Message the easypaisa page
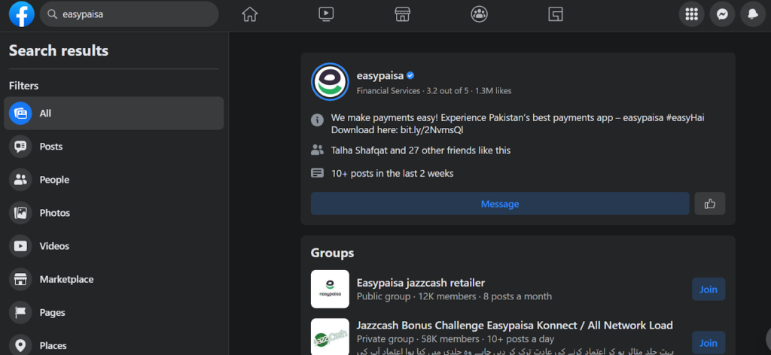The image size is (771, 355). [x=500, y=204]
